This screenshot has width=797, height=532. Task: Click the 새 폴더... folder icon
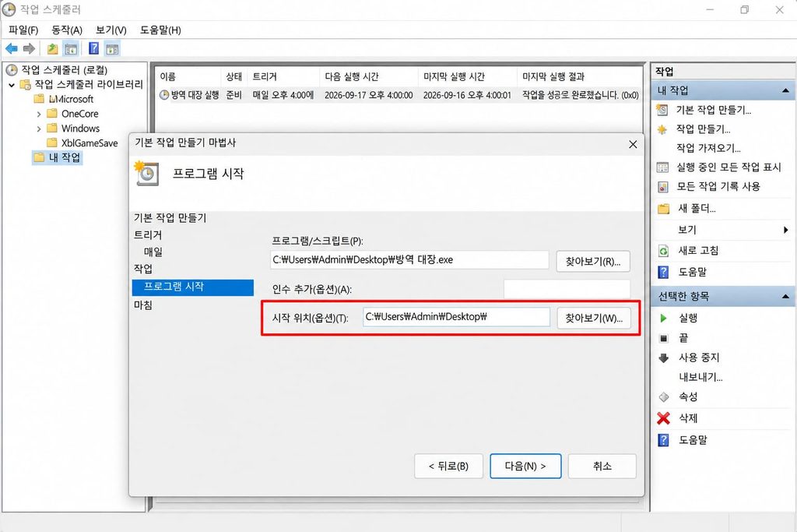point(663,209)
